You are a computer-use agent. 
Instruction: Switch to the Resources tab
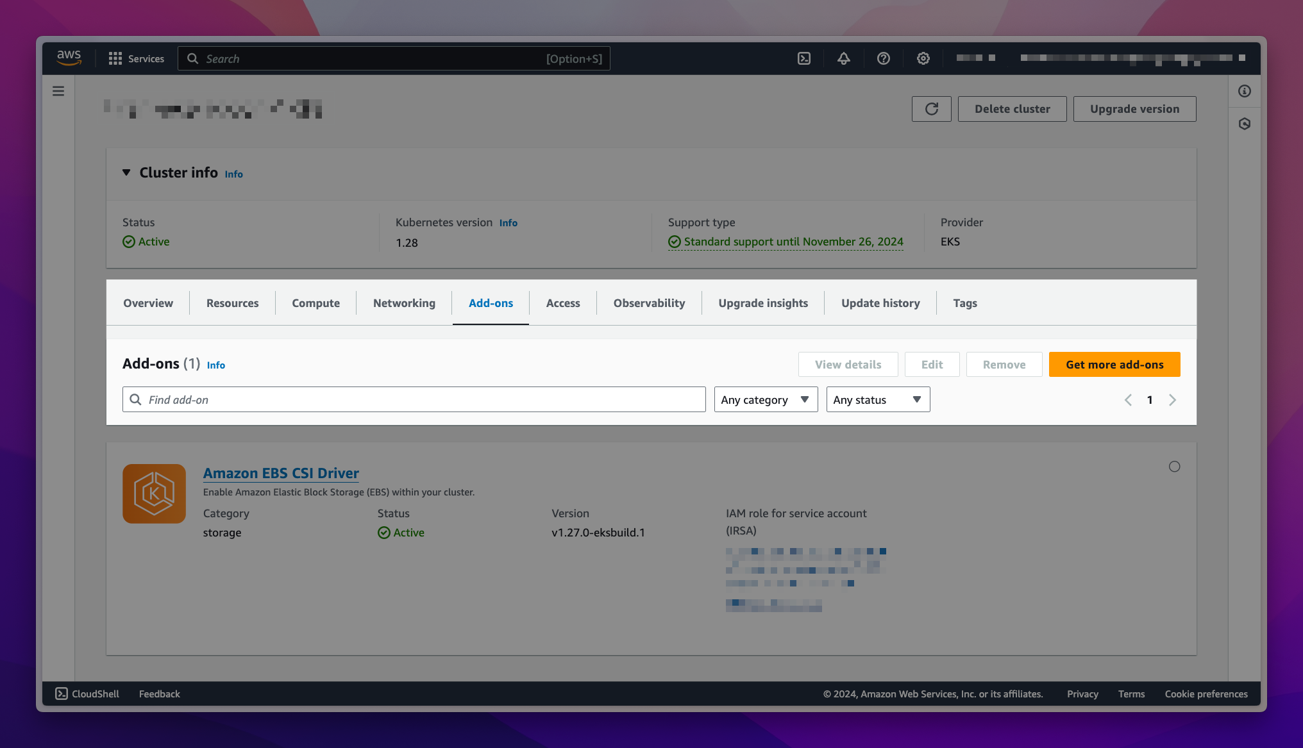coord(232,303)
